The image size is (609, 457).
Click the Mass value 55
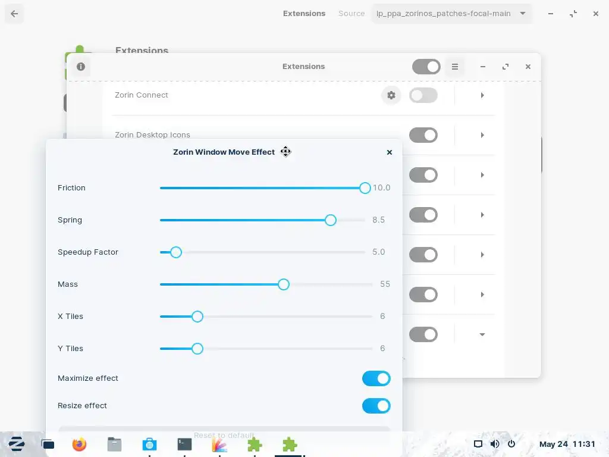pos(385,284)
